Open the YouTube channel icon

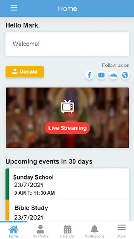click(101, 75)
